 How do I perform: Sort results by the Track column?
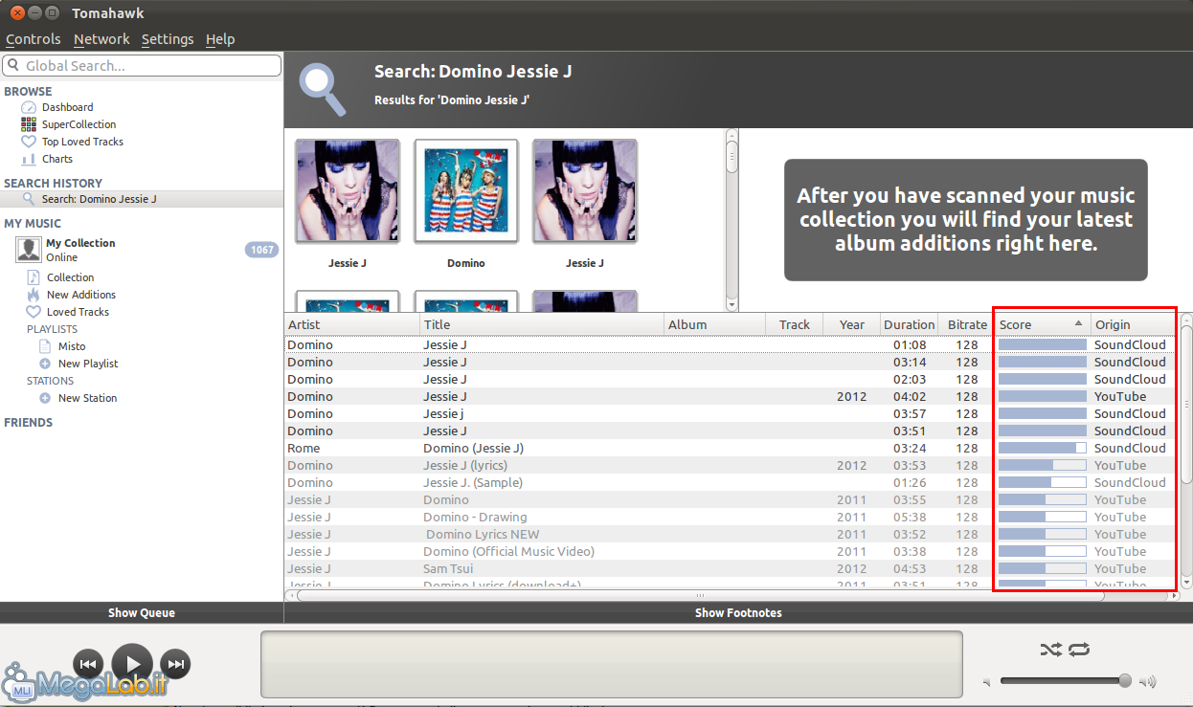795,324
